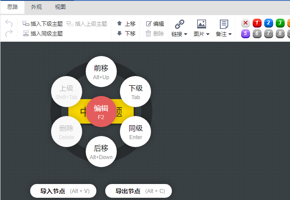Screen dimensions: 290x200
Task: Set priority 6 grey badge
Action: pos(257,34)
